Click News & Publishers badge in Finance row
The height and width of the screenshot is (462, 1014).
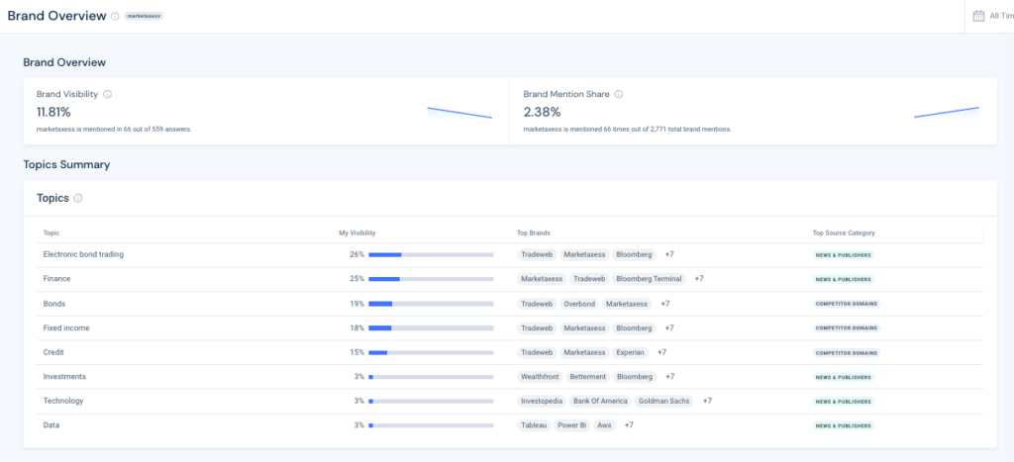pos(844,279)
